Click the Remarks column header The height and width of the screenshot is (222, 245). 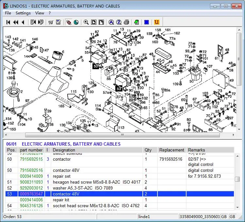pos(210,150)
